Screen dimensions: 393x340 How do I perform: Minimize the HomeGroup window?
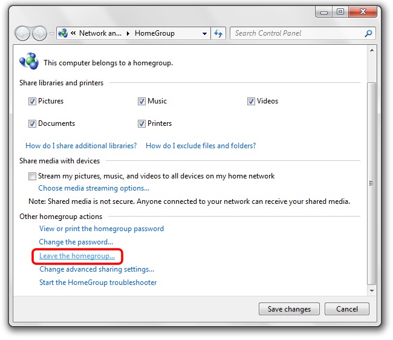coord(324,12)
